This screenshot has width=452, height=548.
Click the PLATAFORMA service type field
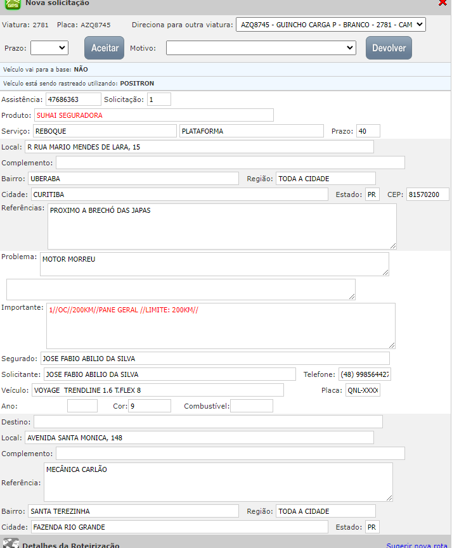coord(252,131)
